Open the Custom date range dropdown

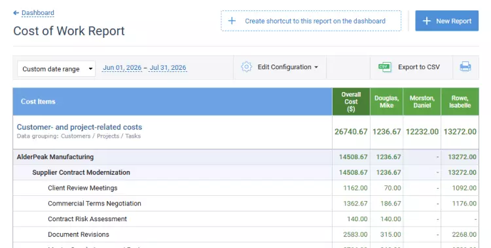(56, 69)
